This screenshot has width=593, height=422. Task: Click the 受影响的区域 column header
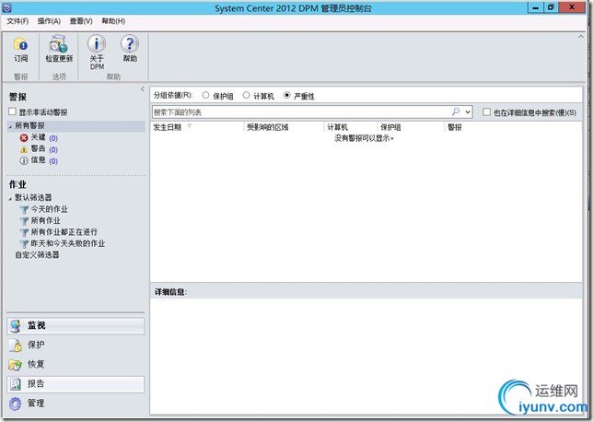pyautogui.click(x=267, y=127)
